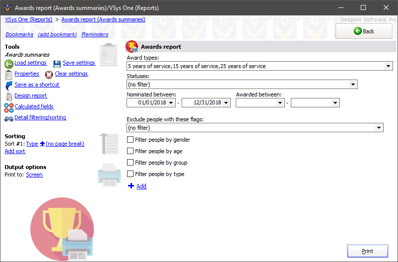Open the Bookmarks menu link
This screenshot has height=262, width=398.
[x=19, y=35]
